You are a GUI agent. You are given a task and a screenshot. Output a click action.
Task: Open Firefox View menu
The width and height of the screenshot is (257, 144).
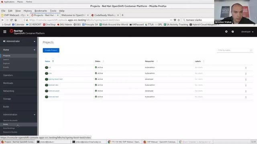click(x=18, y=11)
